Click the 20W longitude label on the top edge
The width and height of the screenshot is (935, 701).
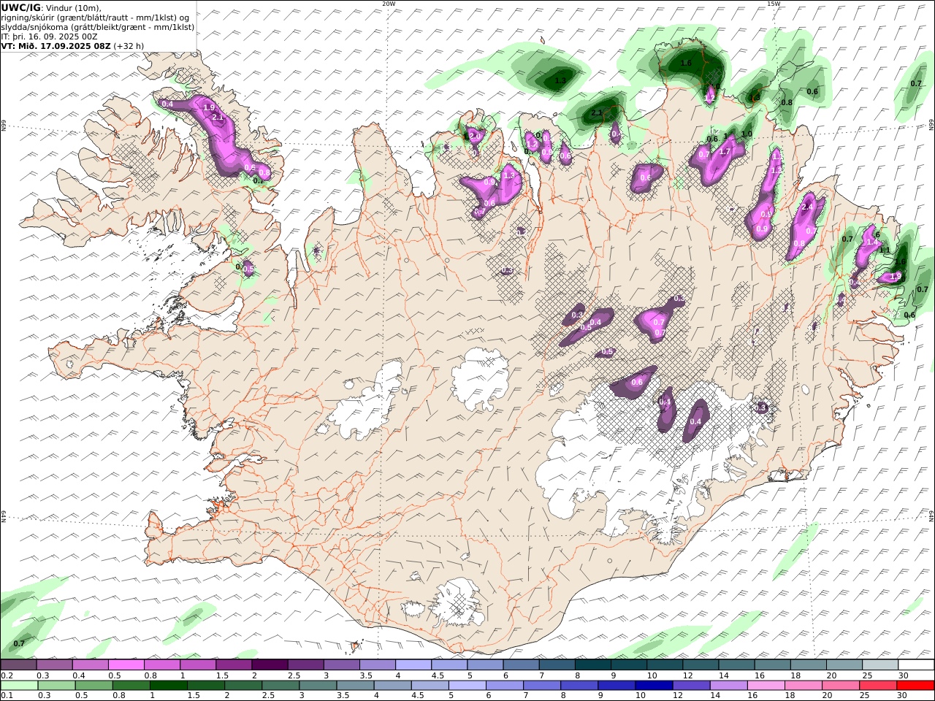pos(389,4)
